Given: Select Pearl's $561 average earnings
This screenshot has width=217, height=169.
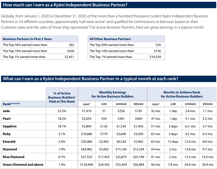Looking at the screenshot, I should click(x=121, y=119).
